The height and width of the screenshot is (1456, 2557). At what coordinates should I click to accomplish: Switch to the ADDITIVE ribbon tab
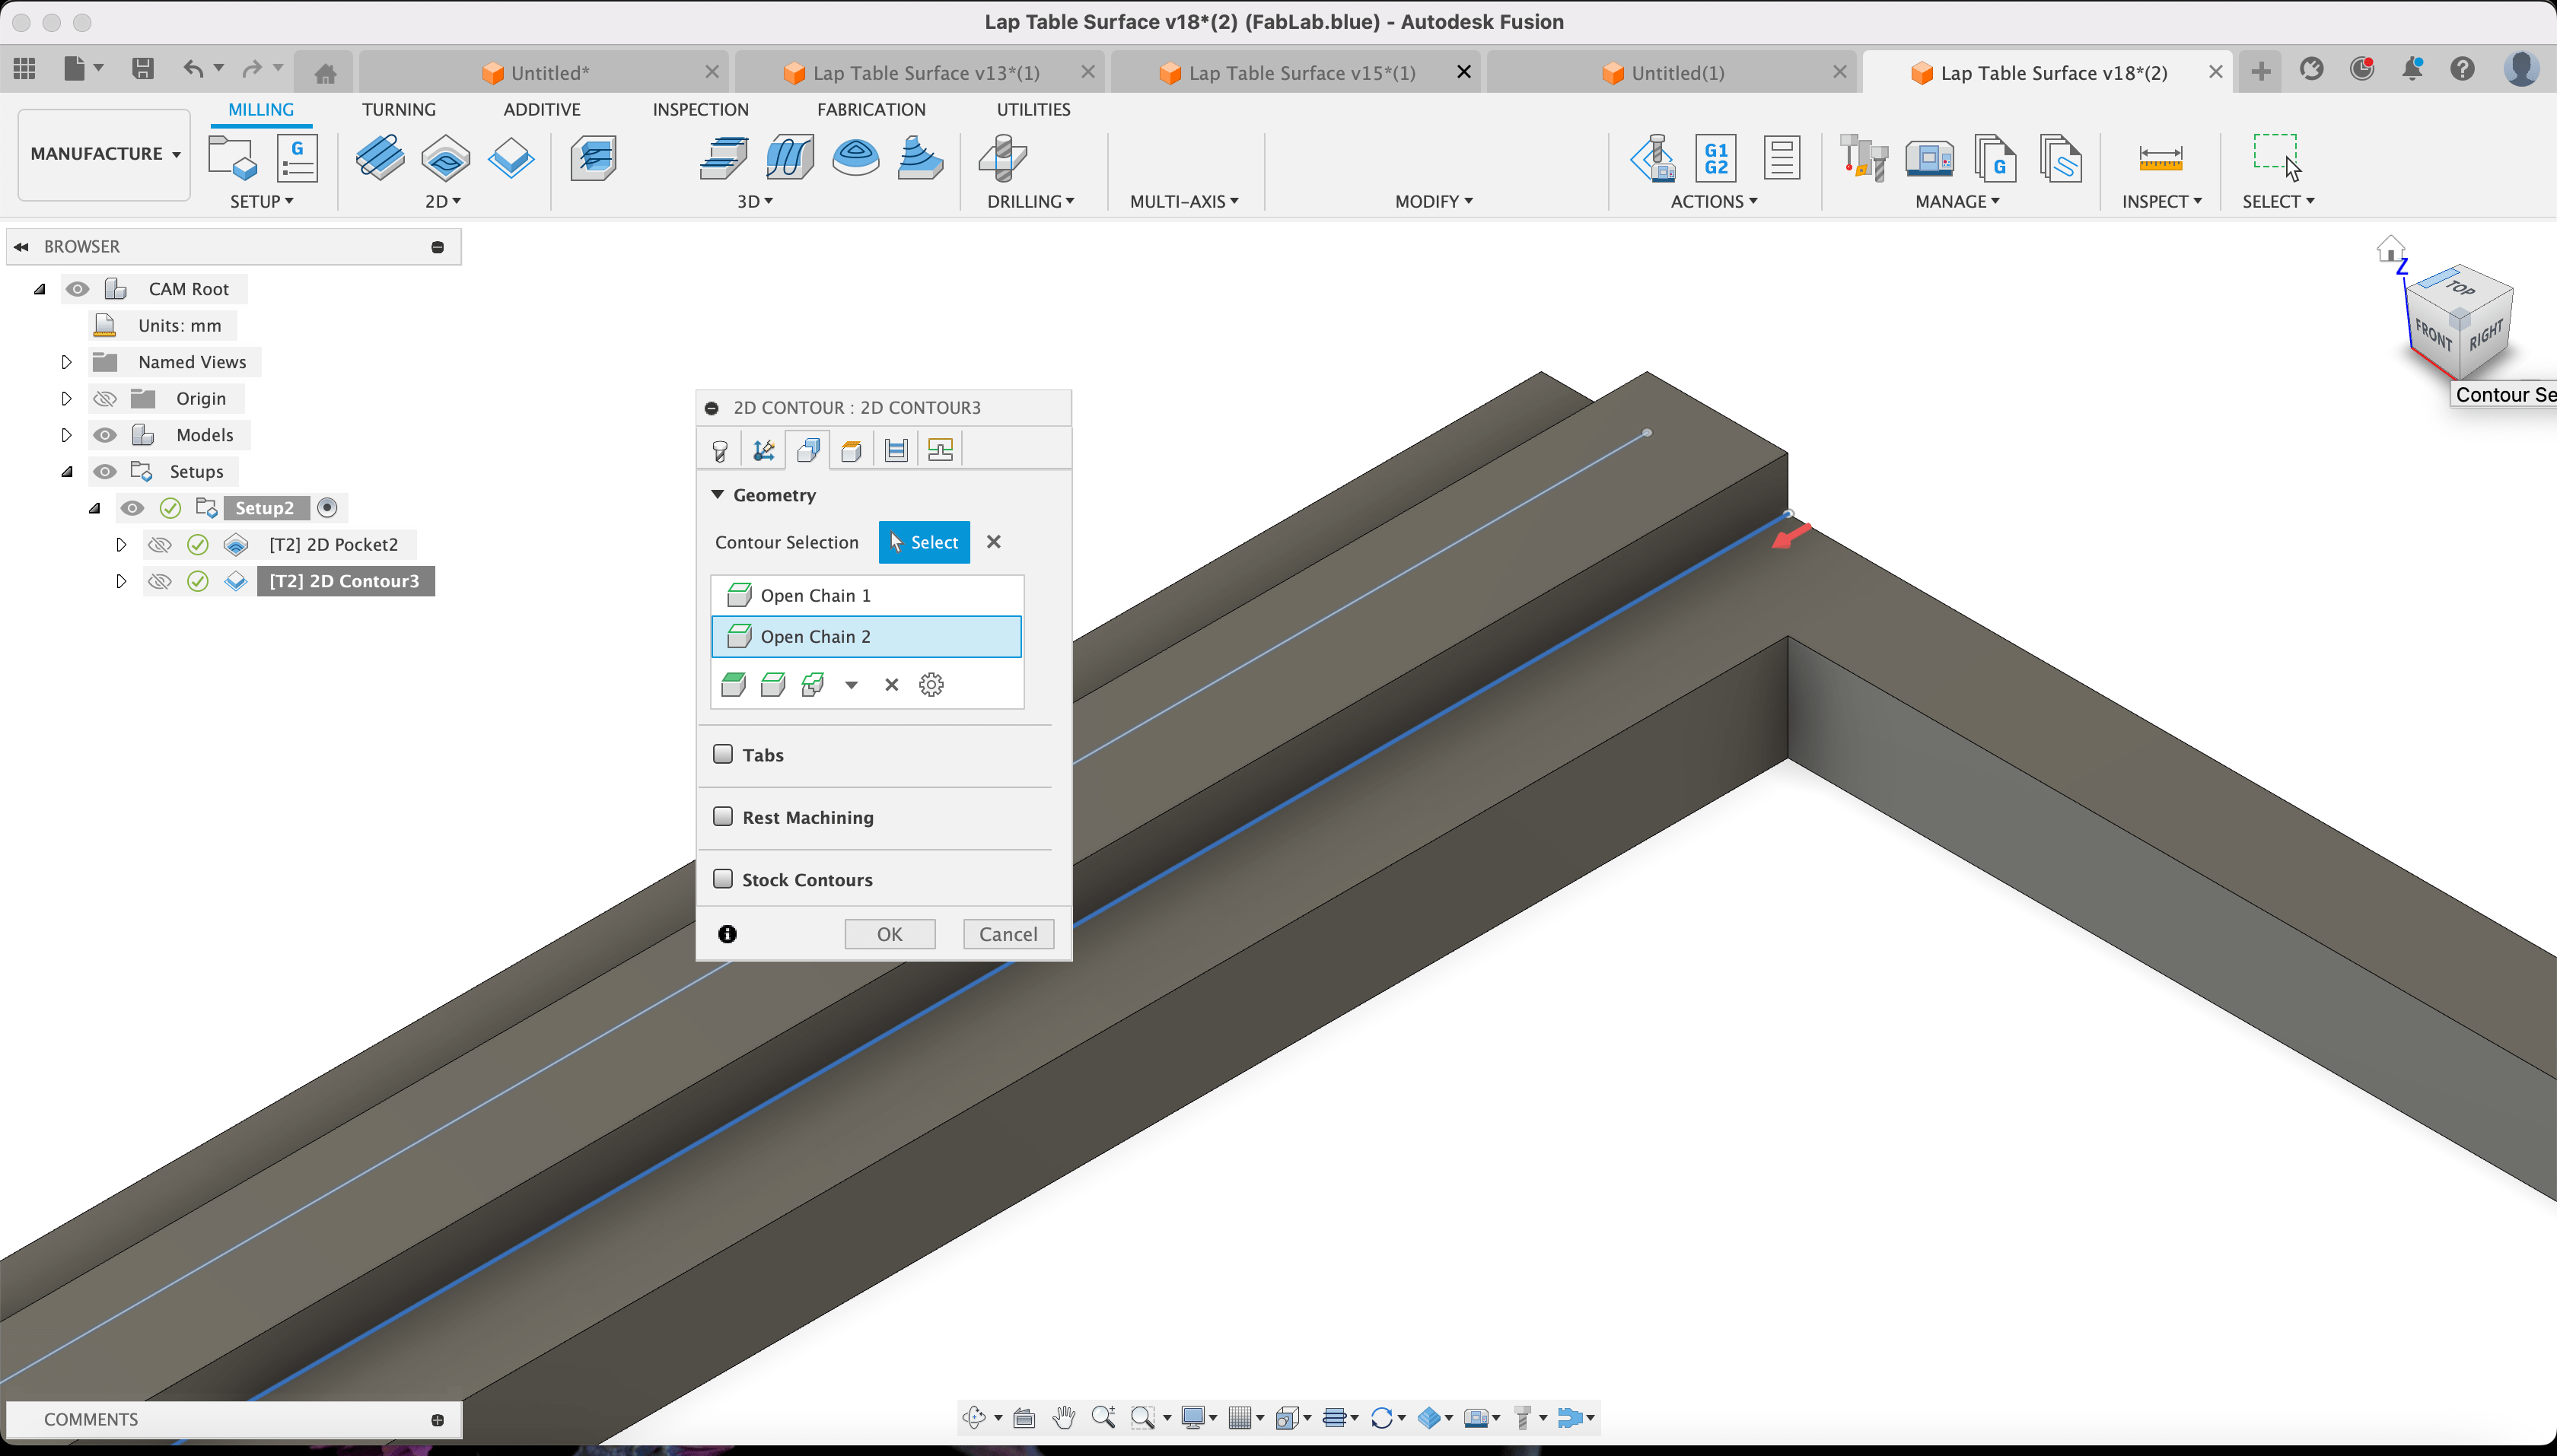(x=541, y=109)
